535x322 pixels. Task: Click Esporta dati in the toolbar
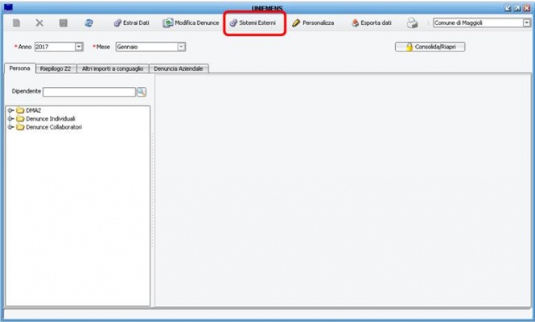pos(371,23)
